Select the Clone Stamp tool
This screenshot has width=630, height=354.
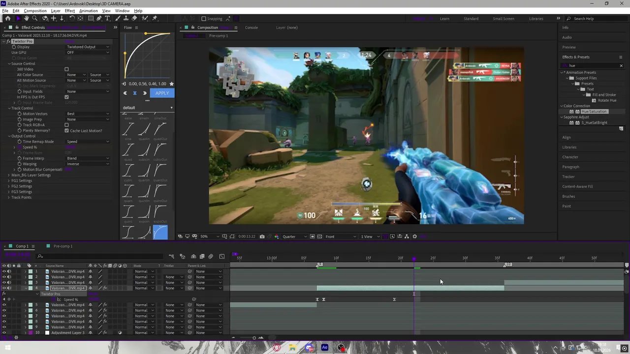[126, 19]
